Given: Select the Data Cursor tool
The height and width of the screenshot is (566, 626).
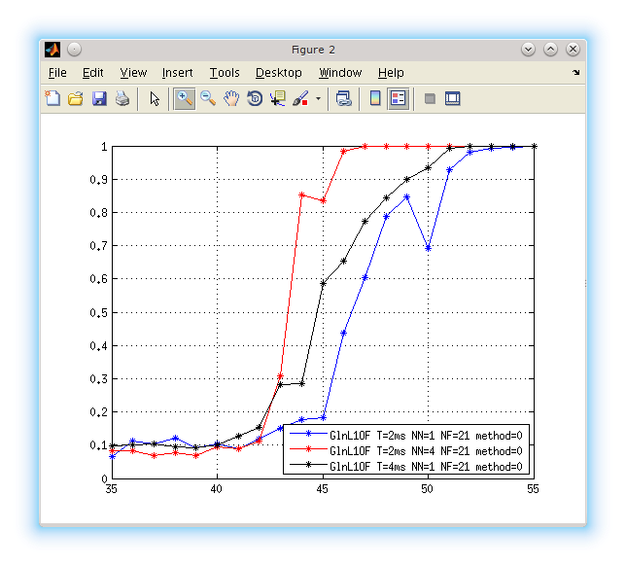Looking at the screenshot, I should click(278, 98).
